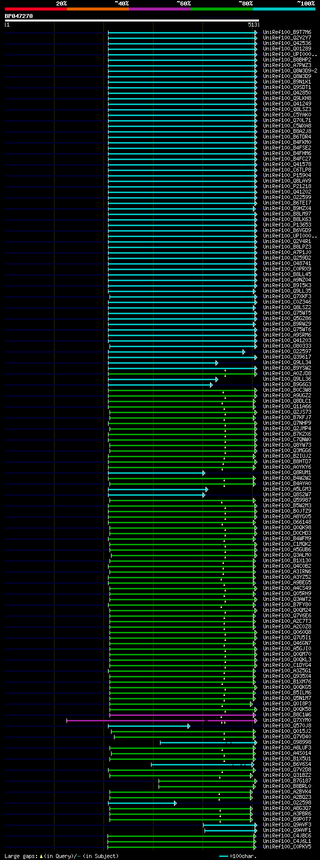This screenshot has height=860, width=320.
Task: Open the UniRef100_Q7NHP9 hit
Action: pyautogui.click(x=287, y=423)
